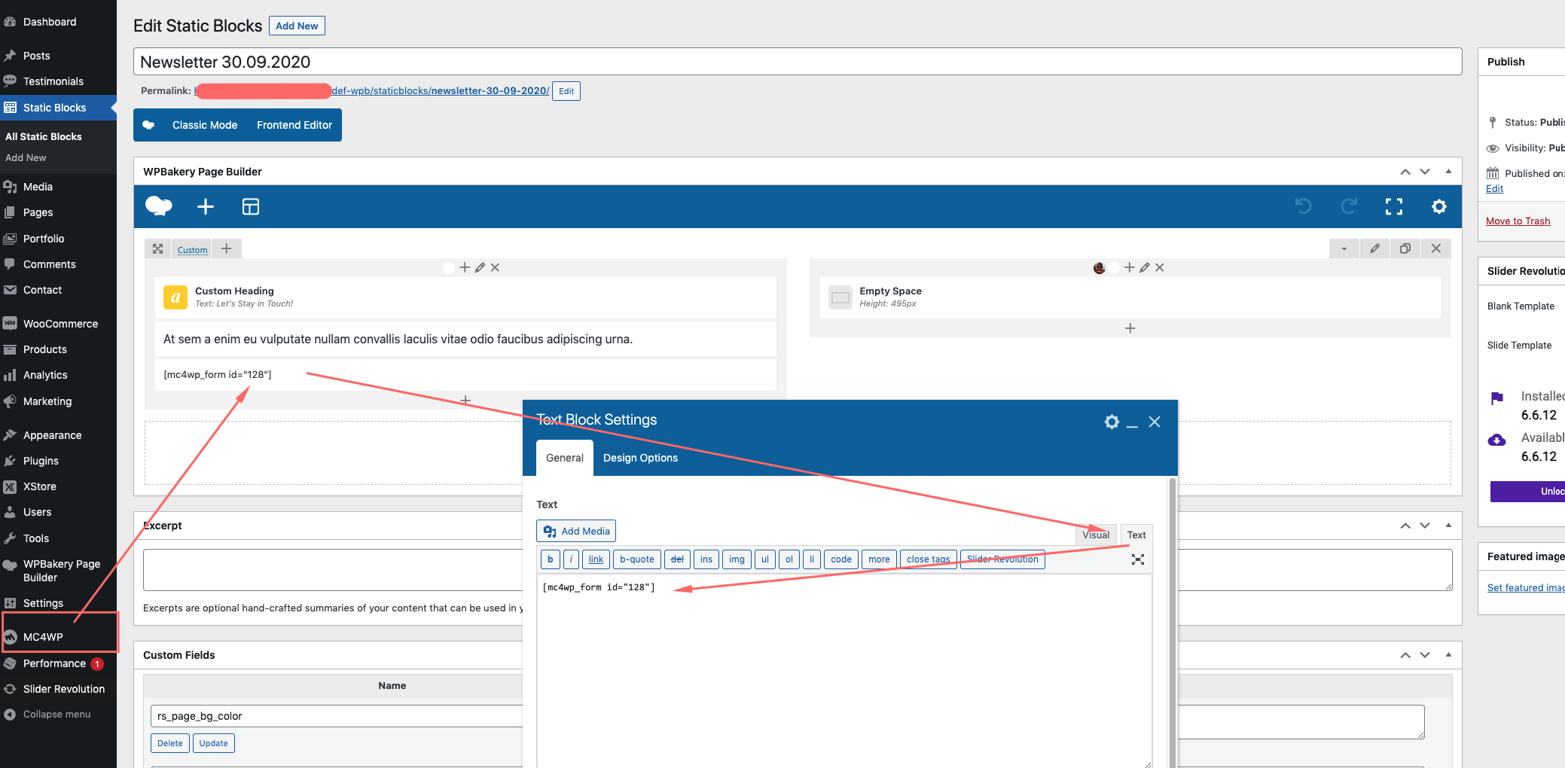The width and height of the screenshot is (1565, 768).
Task: Move Excerpt metabox up
Action: [x=1405, y=526]
